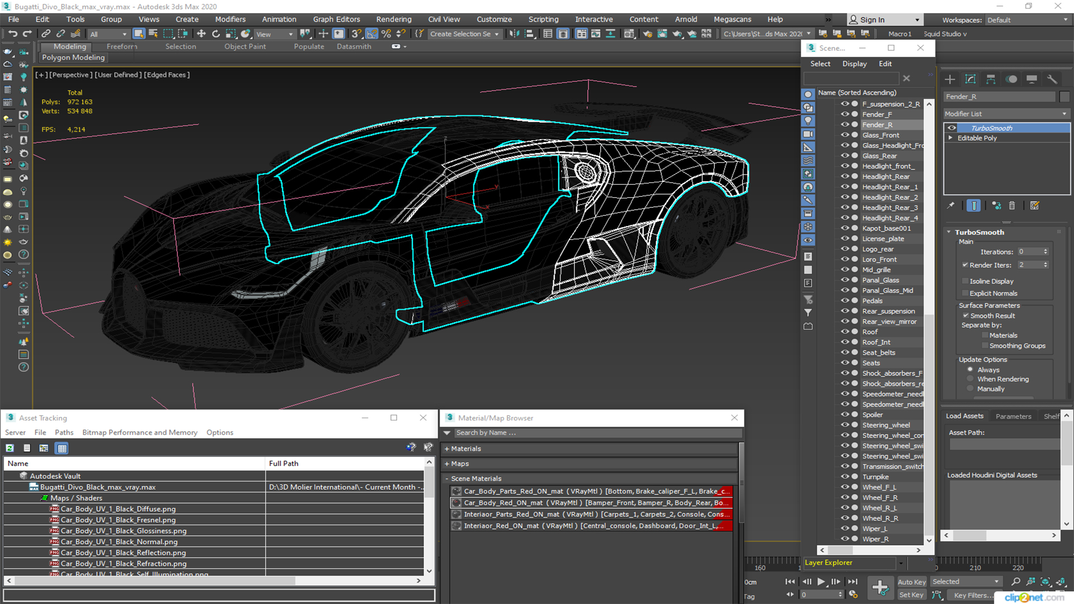Click the Fender_R object color swatch
This screenshot has height=604, width=1074.
(1064, 97)
